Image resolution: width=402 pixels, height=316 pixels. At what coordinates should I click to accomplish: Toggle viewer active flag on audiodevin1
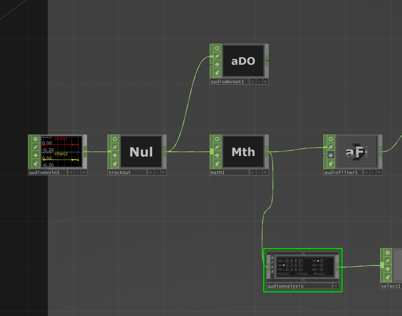(36, 139)
